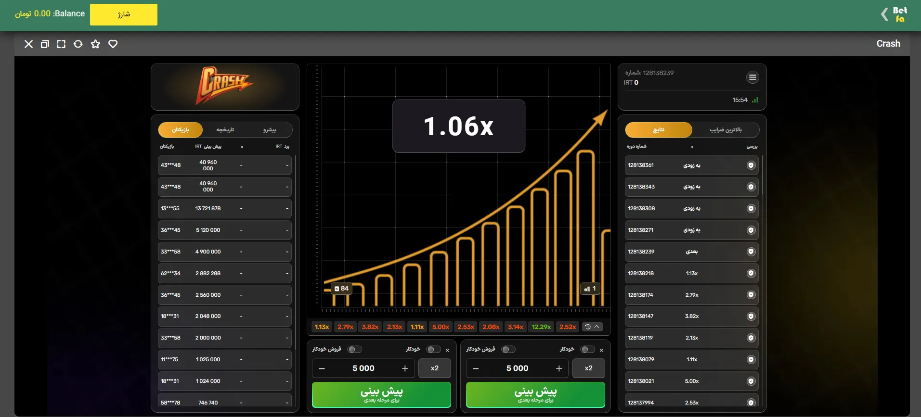Screen dimensions: 921x417
Task: Switch to the players tab بازیکنان
Action: (x=181, y=130)
